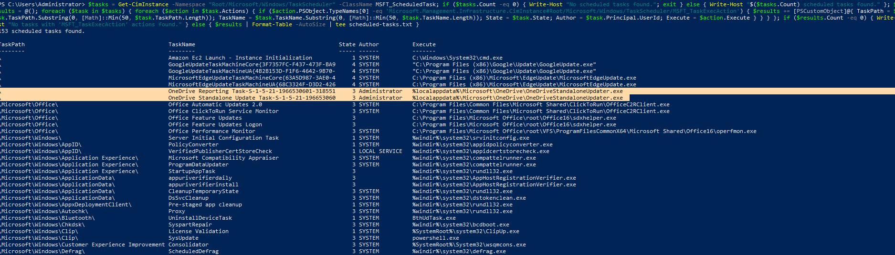Click the Author column header
Image resolution: width=895 pixels, height=255 pixels.
point(369,44)
